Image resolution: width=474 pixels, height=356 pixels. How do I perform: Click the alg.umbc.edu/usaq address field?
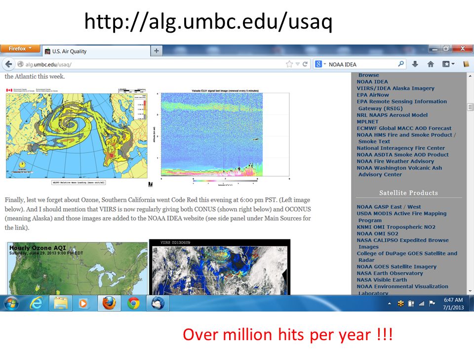(x=151, y=64)
